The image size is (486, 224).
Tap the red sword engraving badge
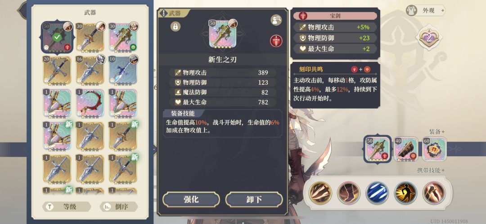pos(276,41)
